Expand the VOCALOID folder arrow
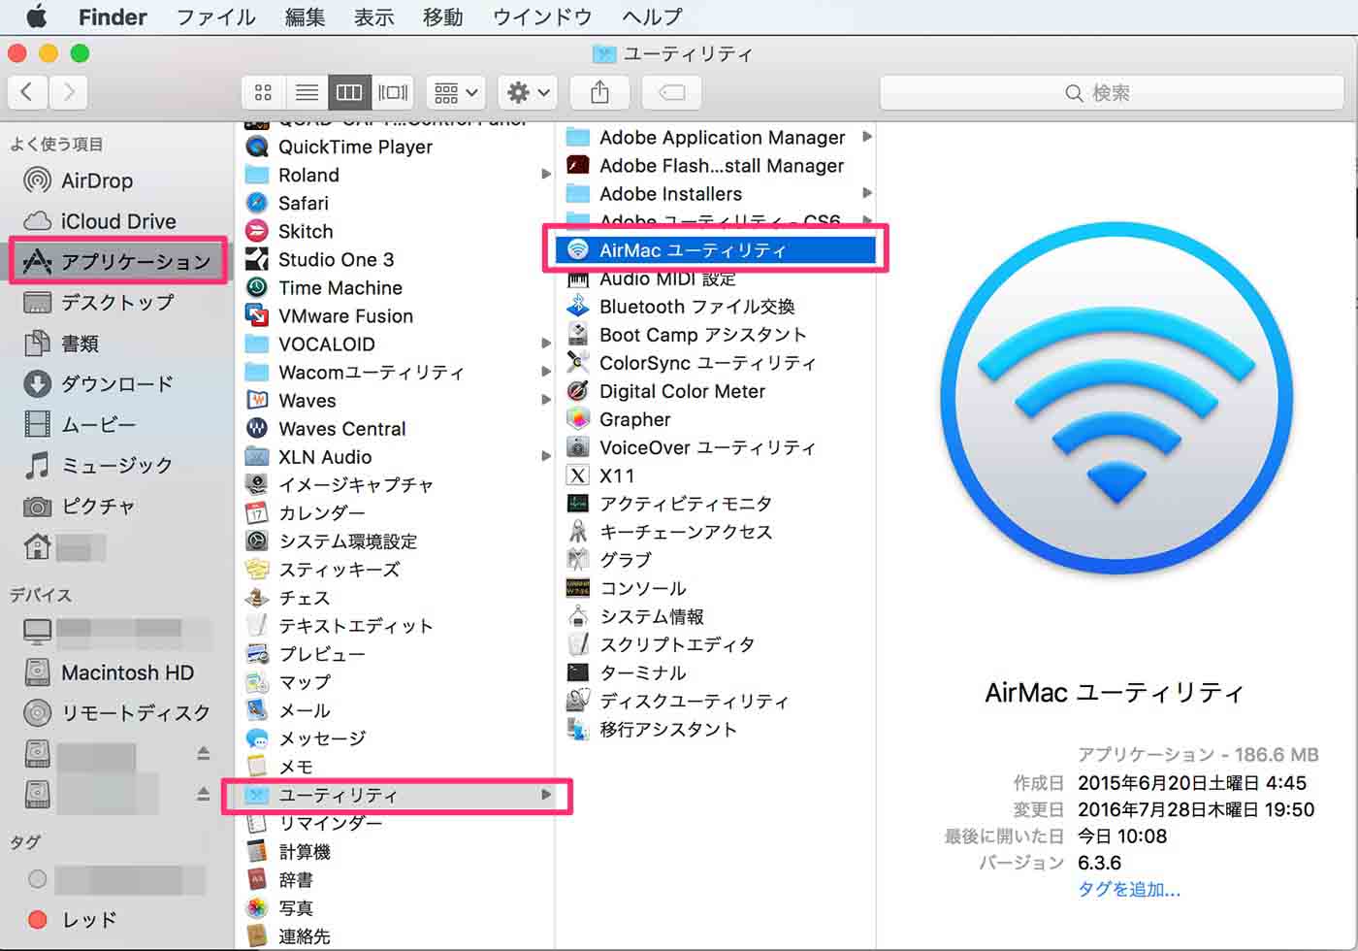Image resolution: width=1358 pixels, height=951 pixels. pyautogui.click(x=546, y=344)
